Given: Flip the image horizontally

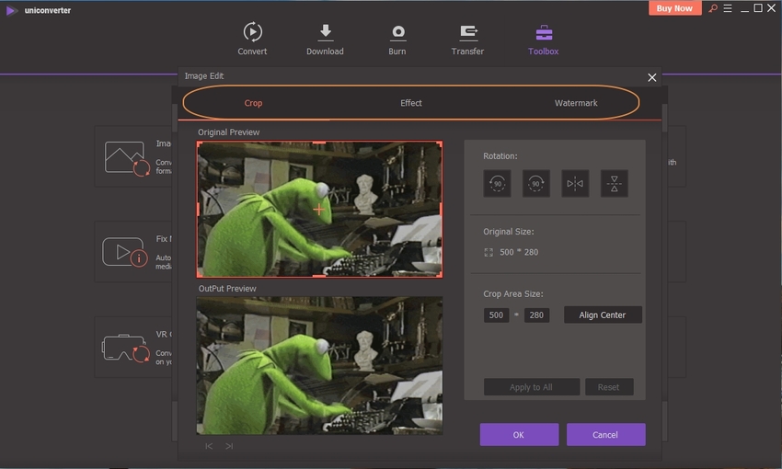Looking at the screenshot, I should [575, 184].
